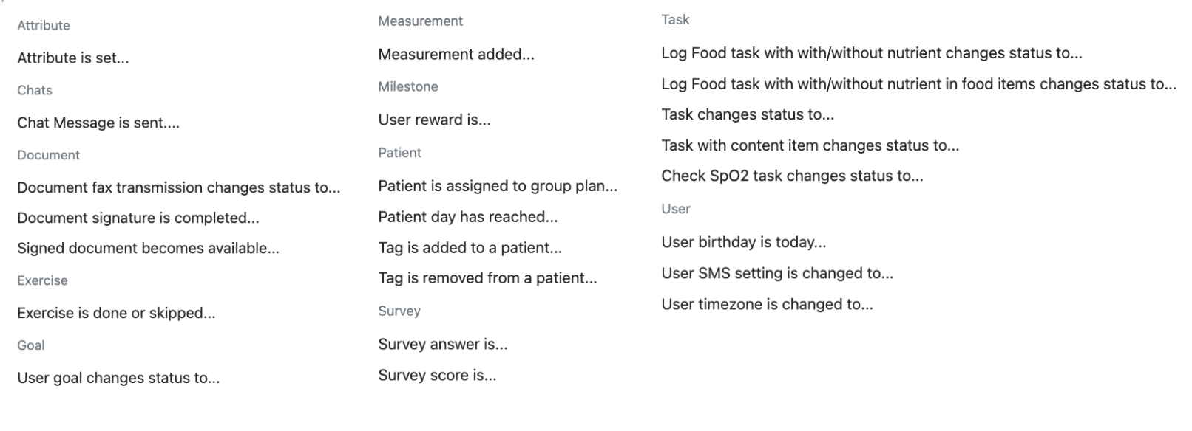Choose 'Patient day has reached...' trigger

click(x=468, y=217)
